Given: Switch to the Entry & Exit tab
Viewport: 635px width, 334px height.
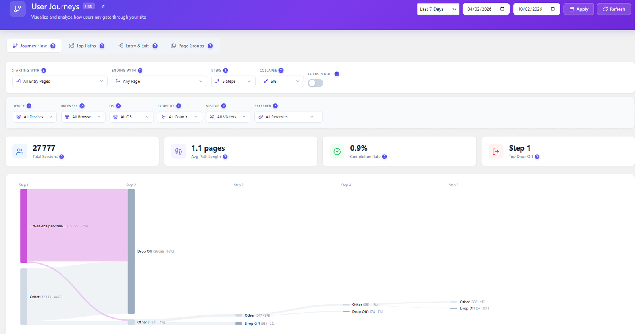Looking at the screenshot, I should [137, 46].
